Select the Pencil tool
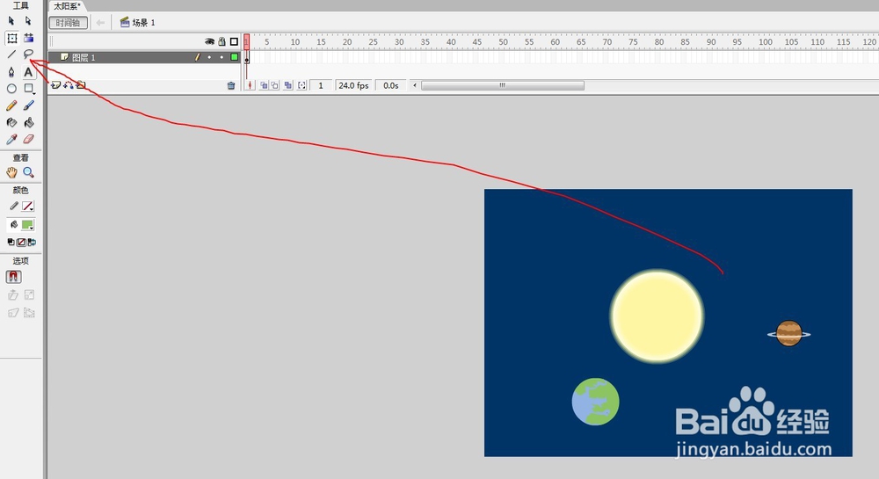 coord(11,105)
